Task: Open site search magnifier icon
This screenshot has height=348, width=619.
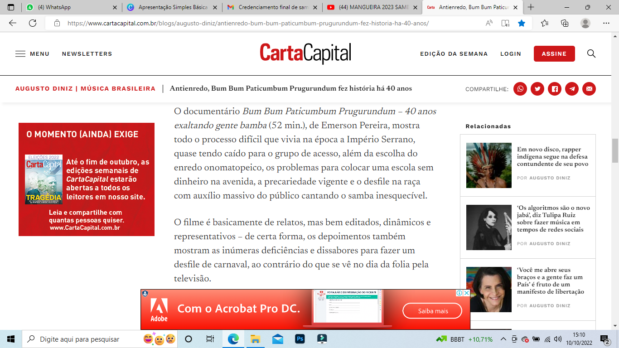Action: [591, 53]
